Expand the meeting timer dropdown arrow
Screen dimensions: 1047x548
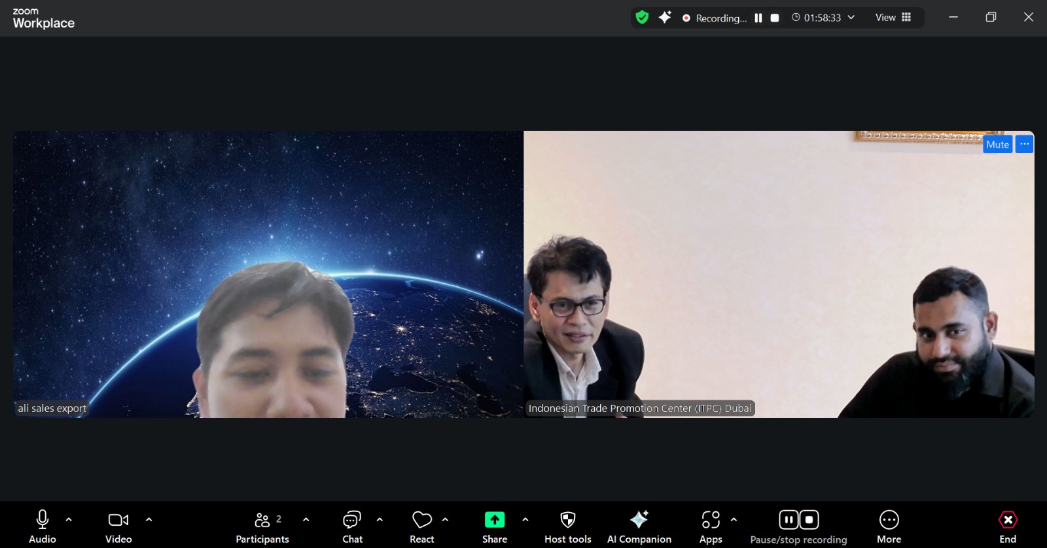click(x=851, y=18)
